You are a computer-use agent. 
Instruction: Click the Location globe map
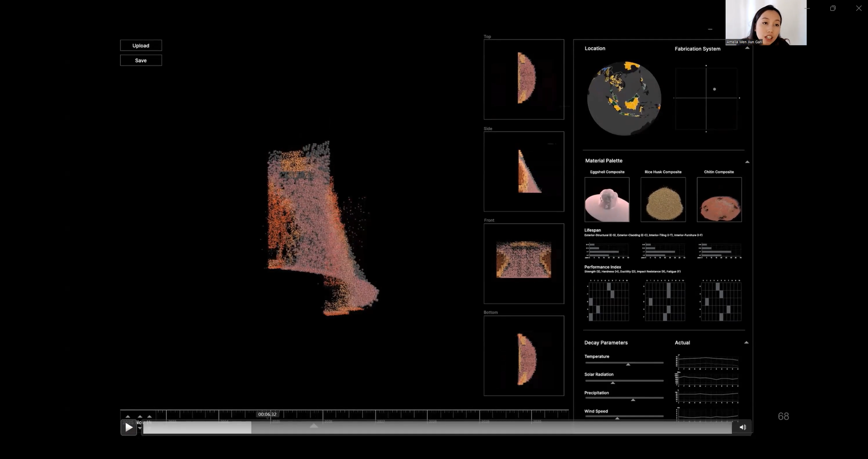[624, 98]
